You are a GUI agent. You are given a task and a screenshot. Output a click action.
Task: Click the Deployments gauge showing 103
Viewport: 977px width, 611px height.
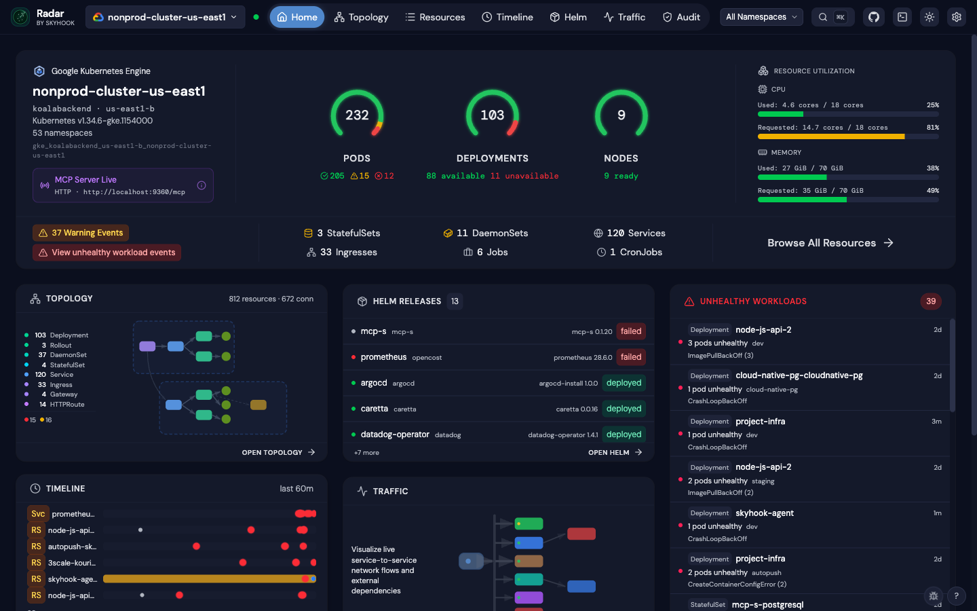(x=493, y=115)
